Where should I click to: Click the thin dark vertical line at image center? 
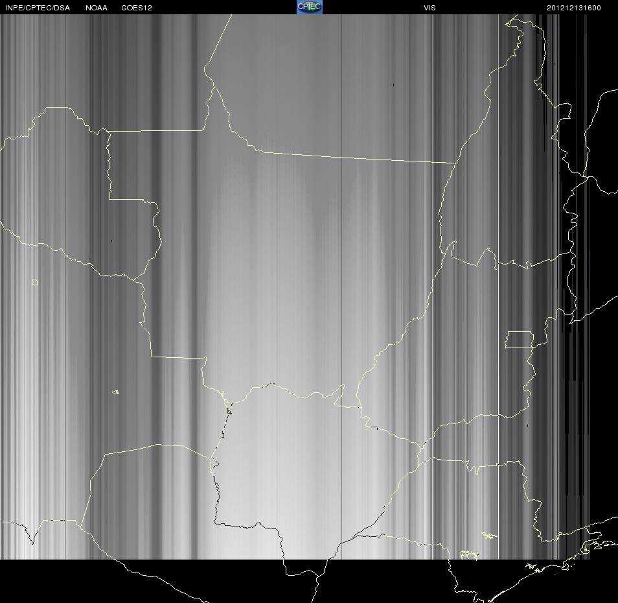341,287
